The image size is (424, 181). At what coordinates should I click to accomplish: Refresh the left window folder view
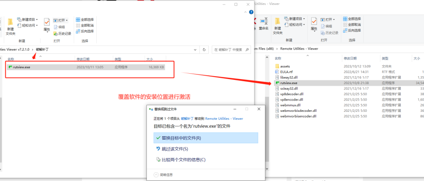(204, 50)
